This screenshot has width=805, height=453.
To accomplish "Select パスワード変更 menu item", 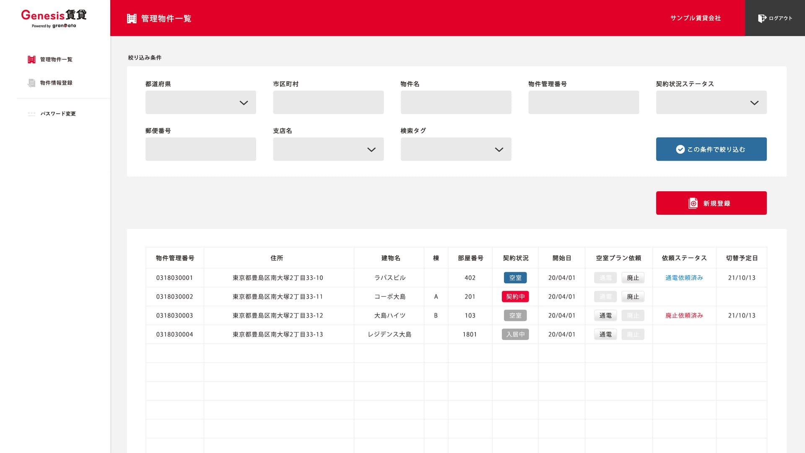I will tap(58, 114).
